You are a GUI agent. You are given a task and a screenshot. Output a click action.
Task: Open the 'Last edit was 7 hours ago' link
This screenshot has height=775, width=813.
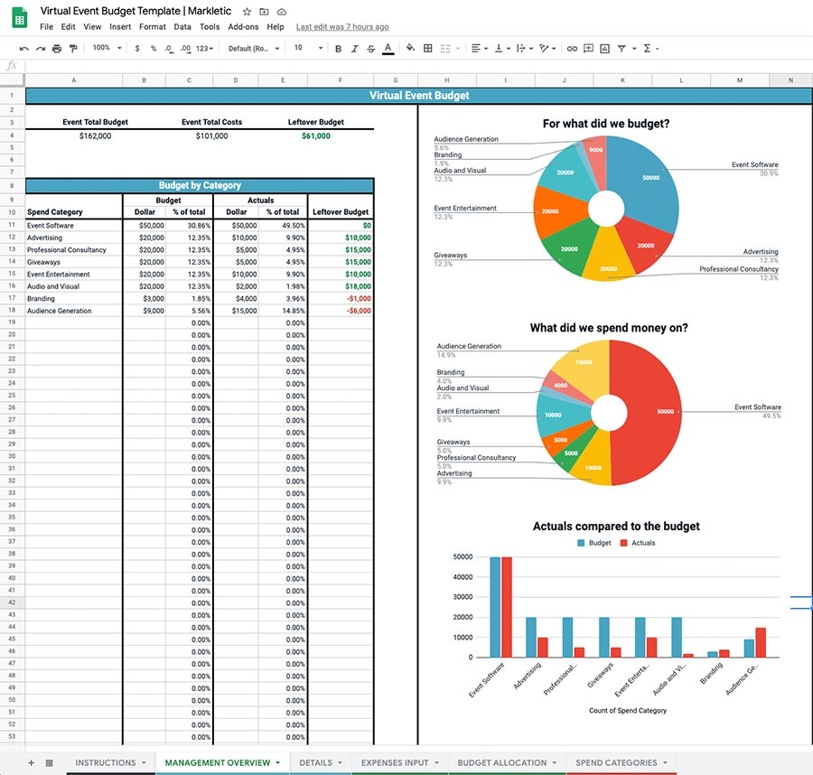pos(342,27)
